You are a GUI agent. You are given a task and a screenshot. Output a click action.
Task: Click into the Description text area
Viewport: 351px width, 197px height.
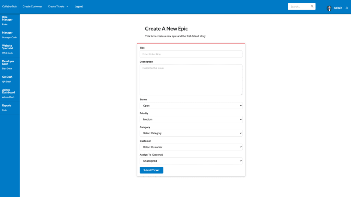[191, 79]
